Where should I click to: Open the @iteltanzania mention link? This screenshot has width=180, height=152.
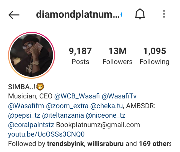pyautogui.click(x=63, y=115)
